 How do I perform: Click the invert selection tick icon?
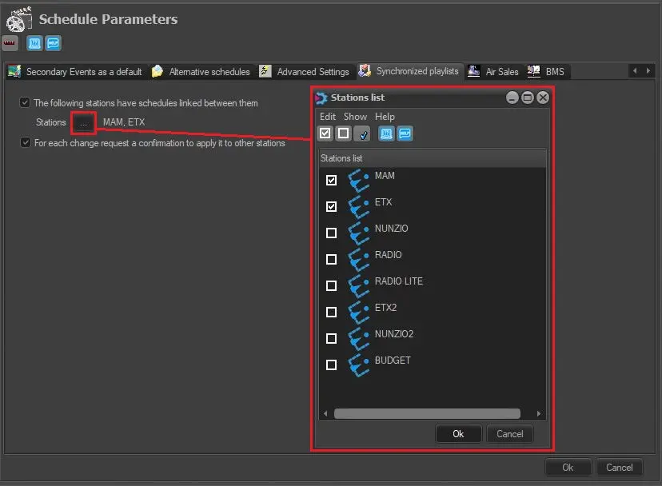[x=361, y=133]
